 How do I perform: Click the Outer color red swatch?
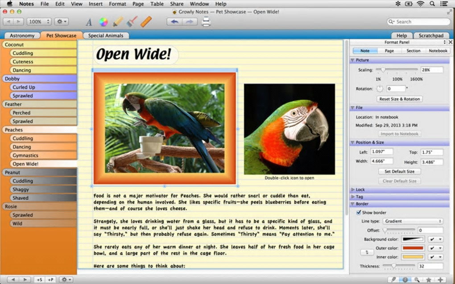tap(413, 248)
